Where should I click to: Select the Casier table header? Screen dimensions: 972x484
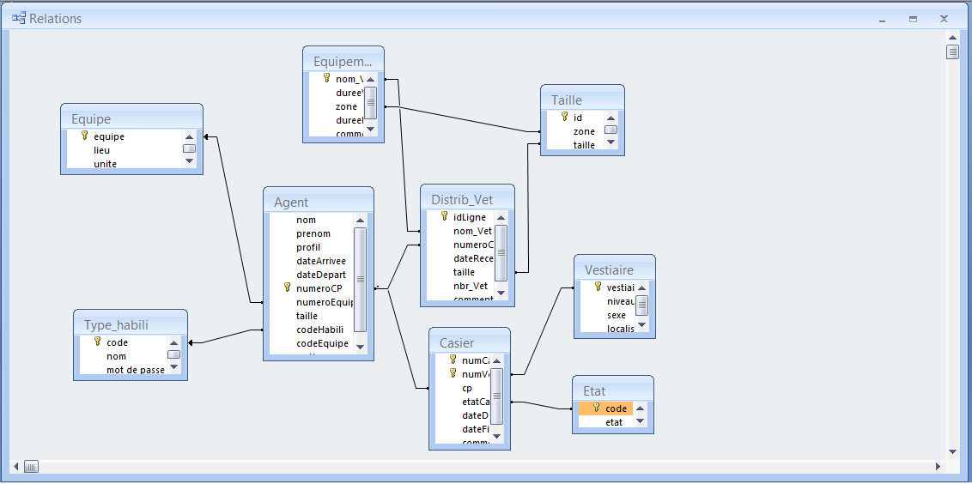point(470,342)
